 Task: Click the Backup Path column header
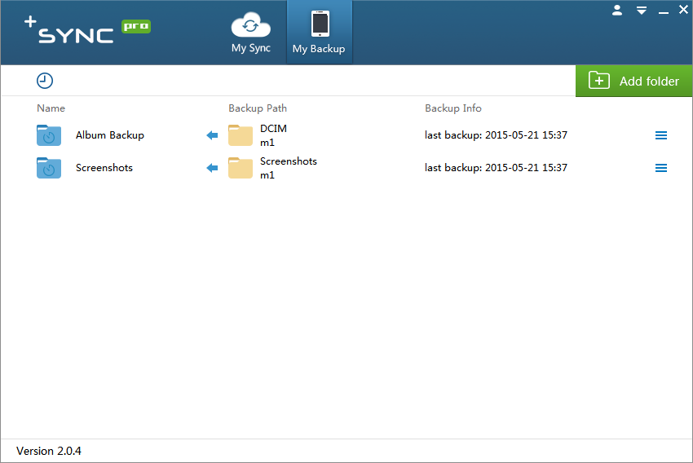(258, 108)
